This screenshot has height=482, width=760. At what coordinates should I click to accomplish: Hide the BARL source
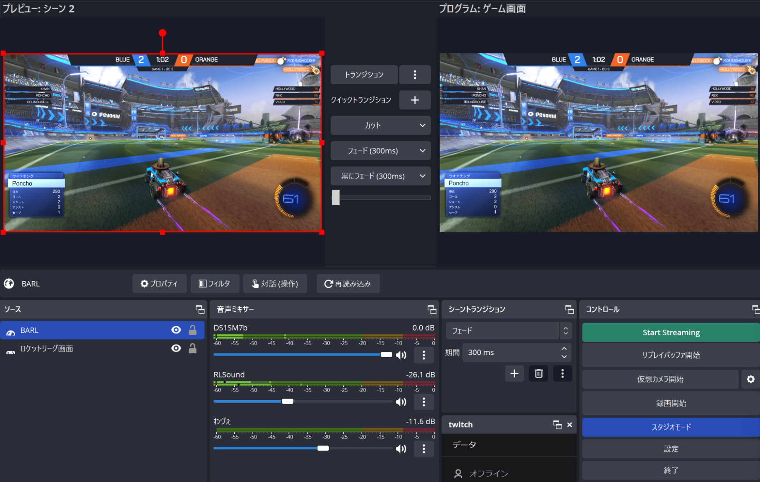pos(176,330)
